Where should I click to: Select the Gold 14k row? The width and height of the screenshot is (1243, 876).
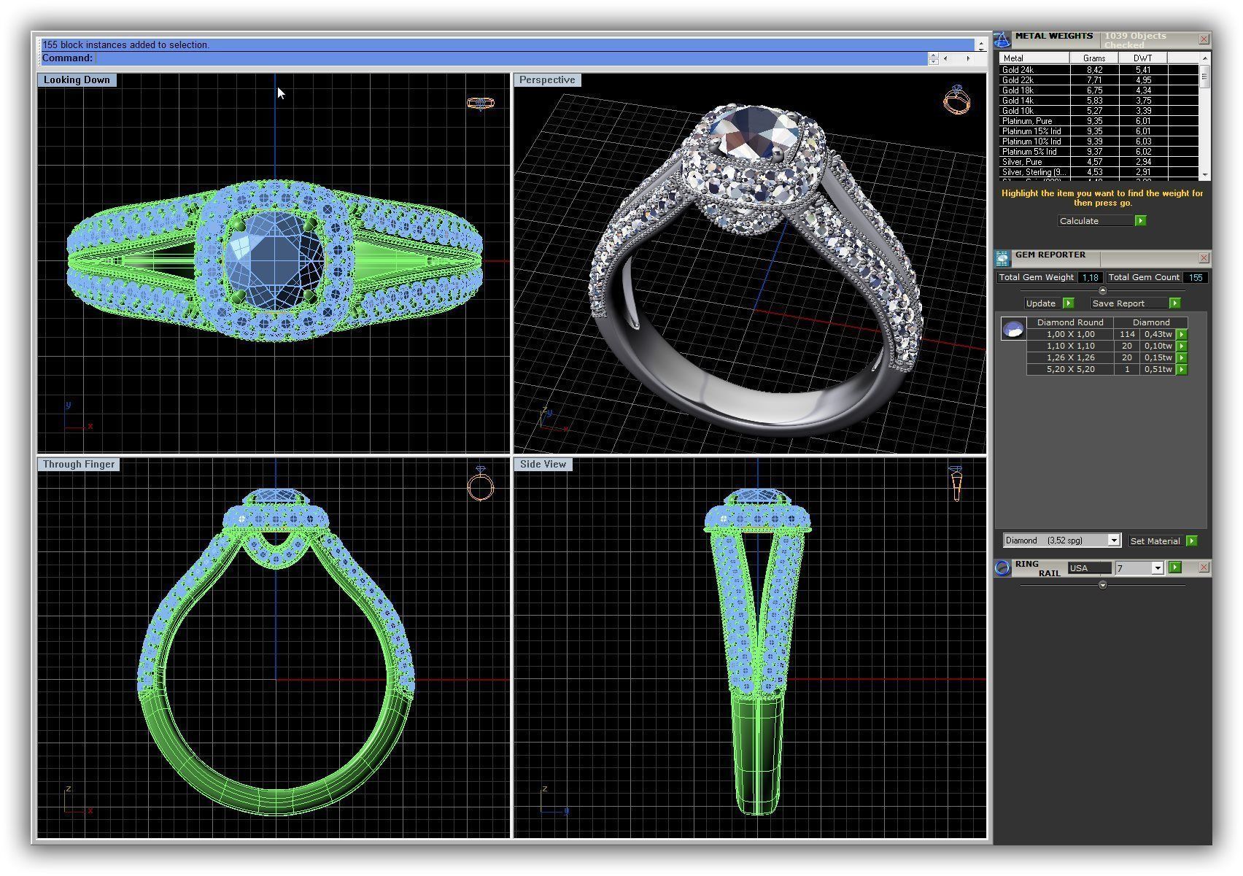1099,101
